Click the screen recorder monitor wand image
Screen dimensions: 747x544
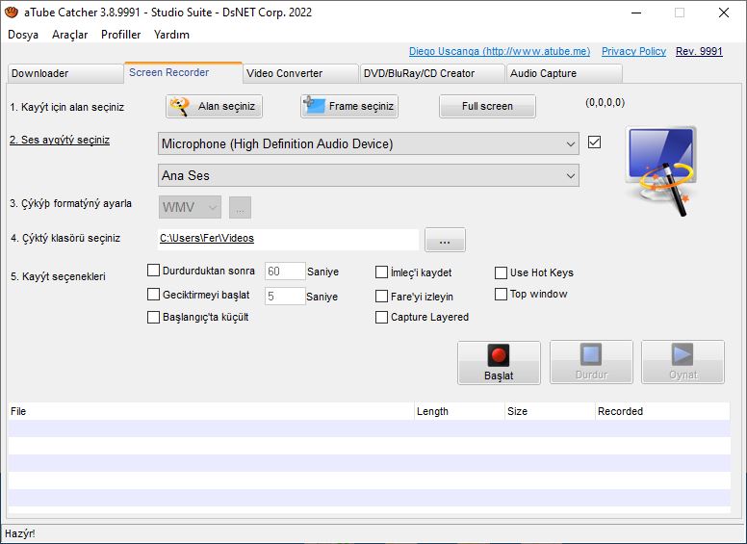661,170
